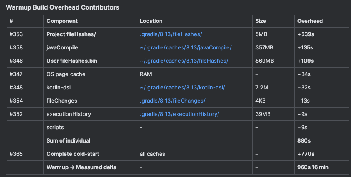Open the ~/.gradle/caches/8.13/javaCompile/ link
This screenshot has width=351, height=177.
185,47
